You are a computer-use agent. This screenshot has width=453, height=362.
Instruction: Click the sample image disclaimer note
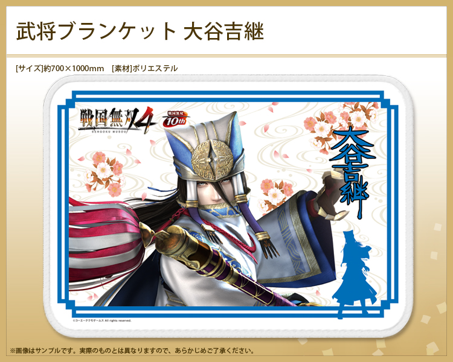pos(132,351)
